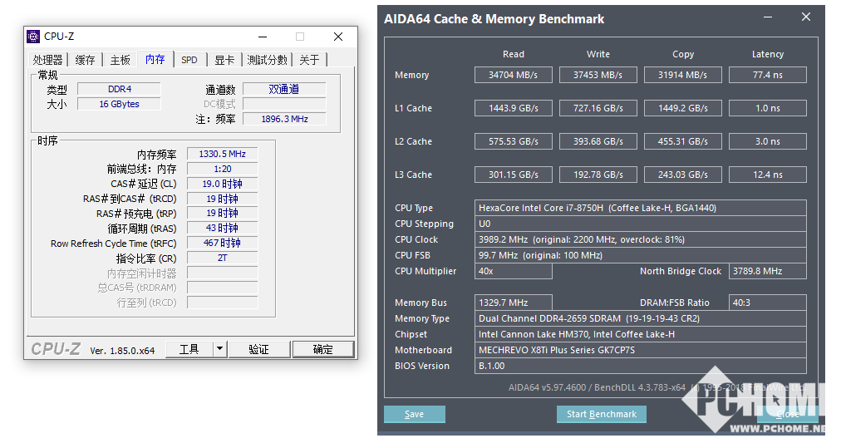
Task: Click the Latency column header in AIDA64
Action: click(768, 54)
